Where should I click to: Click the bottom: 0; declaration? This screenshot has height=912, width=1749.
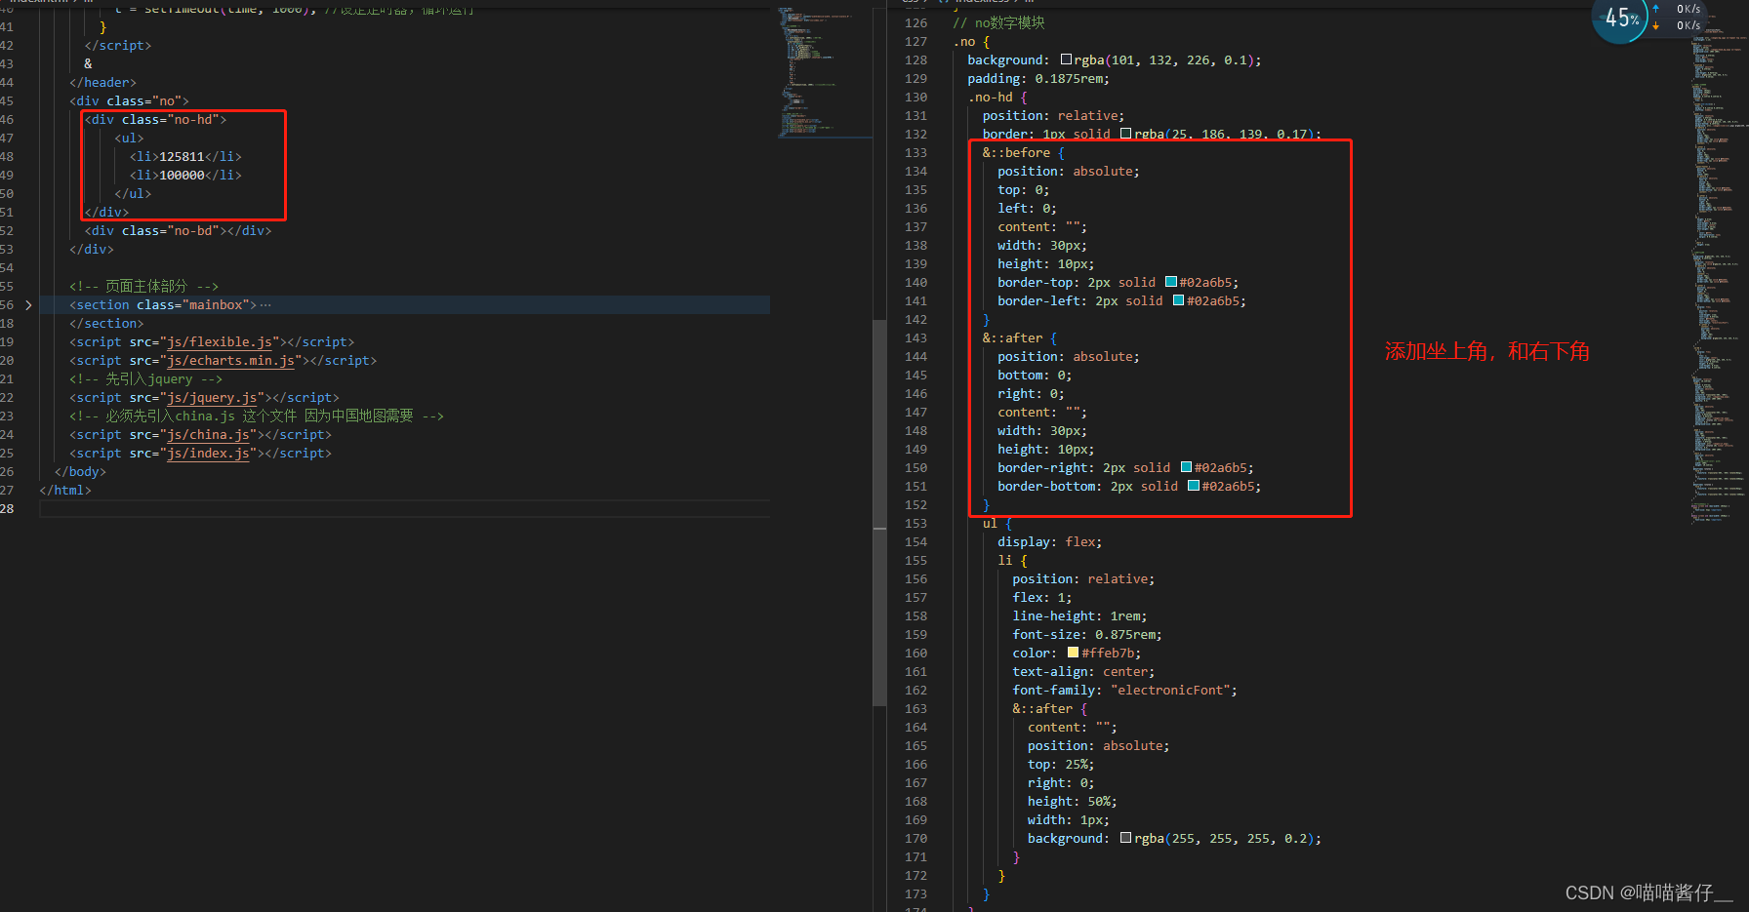click(1035, 375)
